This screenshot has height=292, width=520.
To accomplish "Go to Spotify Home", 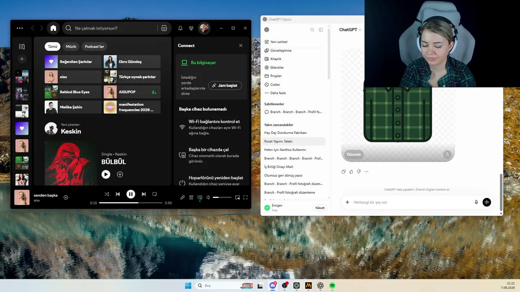I will (x=53, y=28).
